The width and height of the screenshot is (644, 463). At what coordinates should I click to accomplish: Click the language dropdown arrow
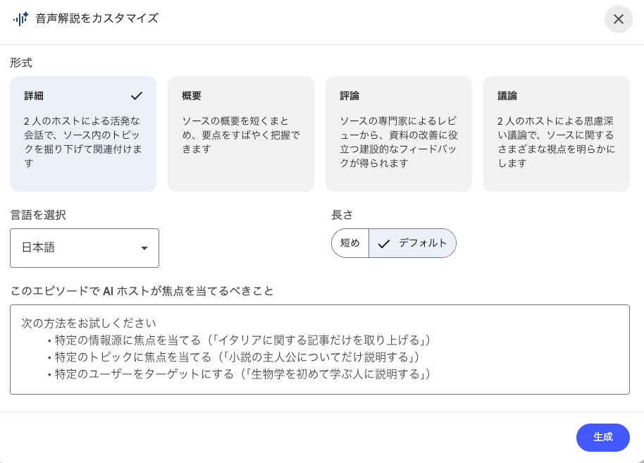pyautogui.click(x=144, y=248)
